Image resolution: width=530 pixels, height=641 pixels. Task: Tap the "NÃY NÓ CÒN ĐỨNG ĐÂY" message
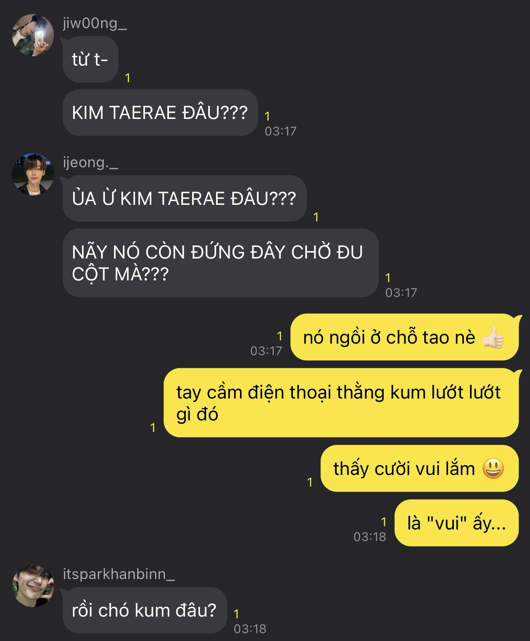click(x=221, y=263)
